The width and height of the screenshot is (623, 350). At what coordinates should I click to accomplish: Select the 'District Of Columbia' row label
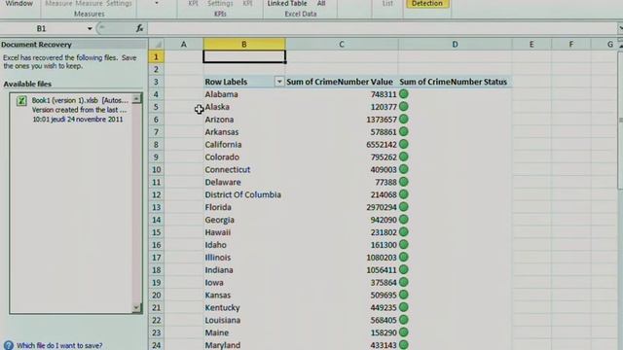[242, 194]
